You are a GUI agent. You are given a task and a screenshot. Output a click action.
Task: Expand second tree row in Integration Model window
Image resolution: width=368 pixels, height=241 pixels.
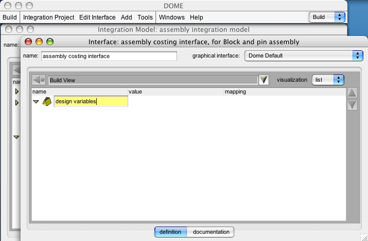(x=17, y=102)
